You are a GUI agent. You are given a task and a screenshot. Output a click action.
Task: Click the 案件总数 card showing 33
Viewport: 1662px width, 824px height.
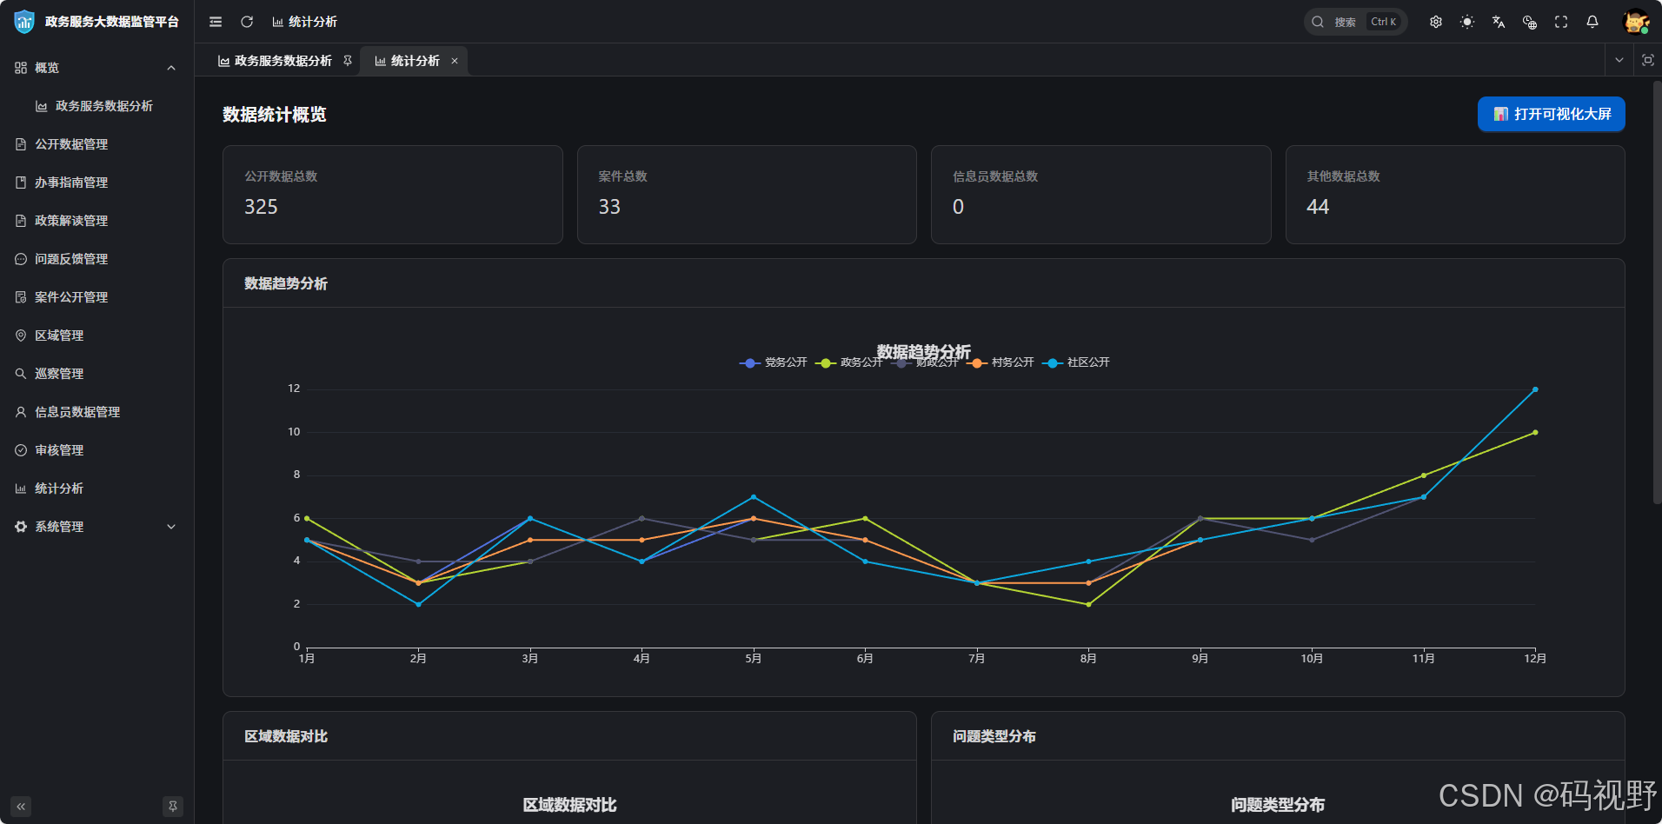tap(747, 195)
